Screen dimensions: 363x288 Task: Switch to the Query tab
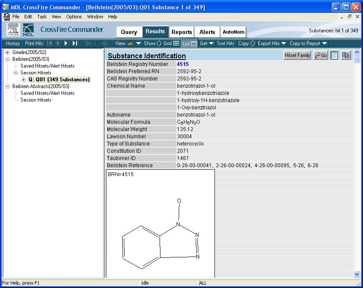click(x=129, y=32)
